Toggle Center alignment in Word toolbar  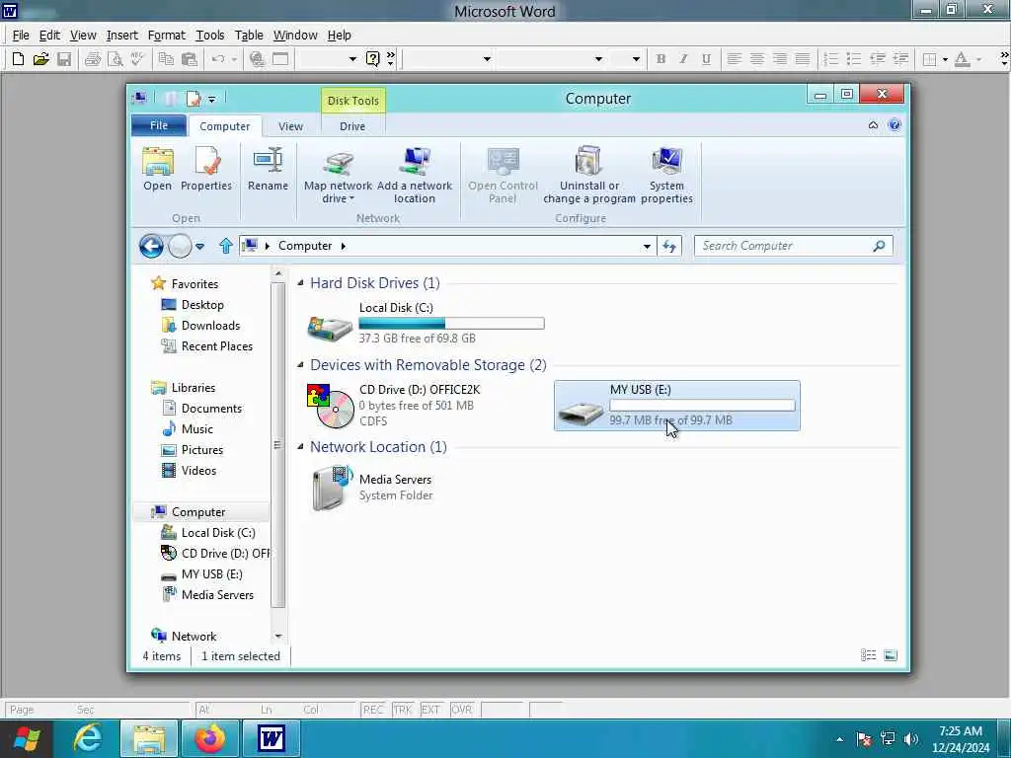(x=757, y=59)
